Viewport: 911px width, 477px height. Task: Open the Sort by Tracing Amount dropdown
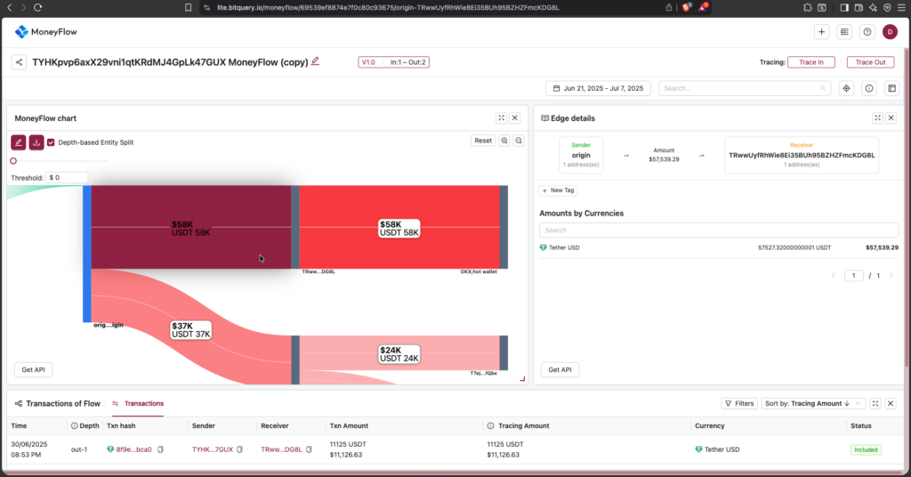[x=813, y=403]
